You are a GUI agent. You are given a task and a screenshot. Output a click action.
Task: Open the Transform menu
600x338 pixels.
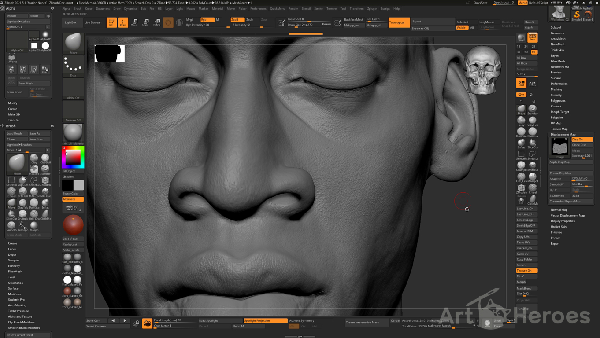[356, 8]
